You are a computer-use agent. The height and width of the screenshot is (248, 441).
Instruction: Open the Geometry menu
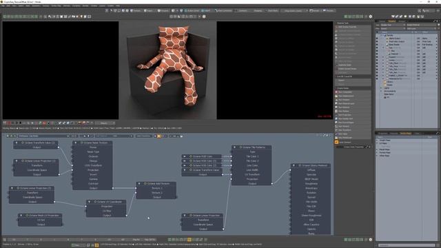coord(36,6)
